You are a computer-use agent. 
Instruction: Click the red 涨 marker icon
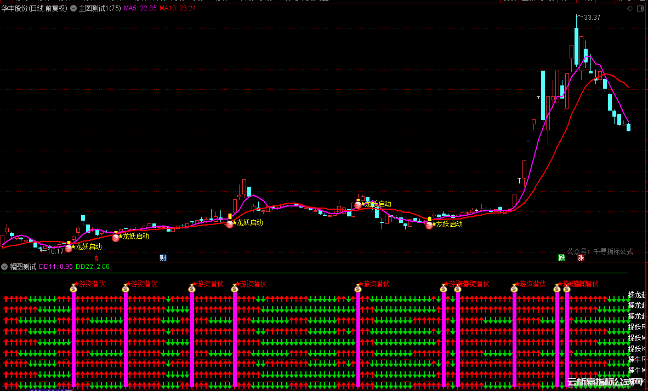tap(581, 258)
